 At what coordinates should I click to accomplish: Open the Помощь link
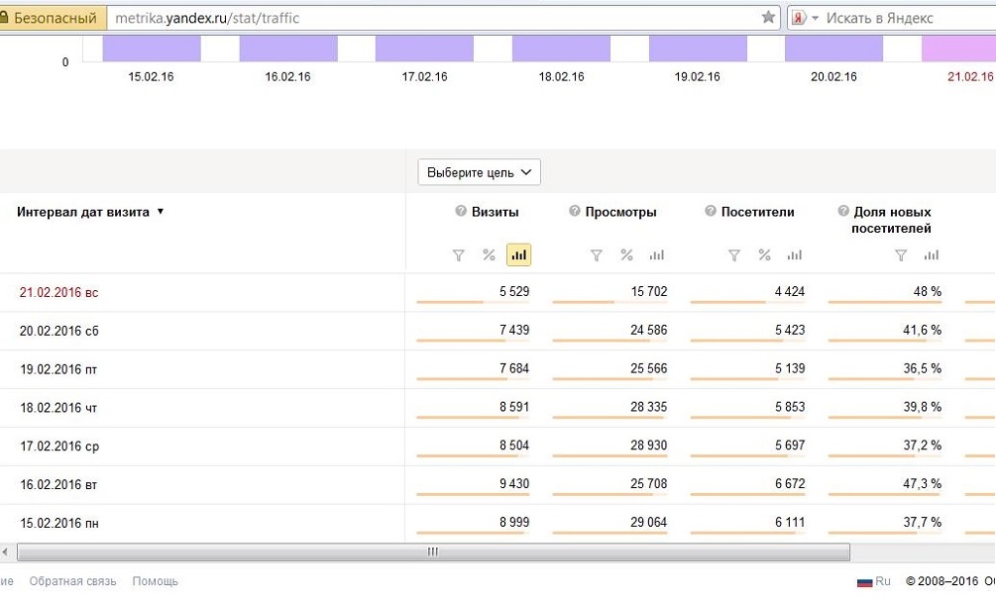(155, 580)
